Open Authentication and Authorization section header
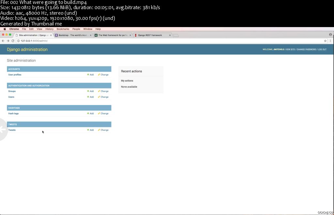334x215 pixels. pyautogui.click(x=29, y=86)
